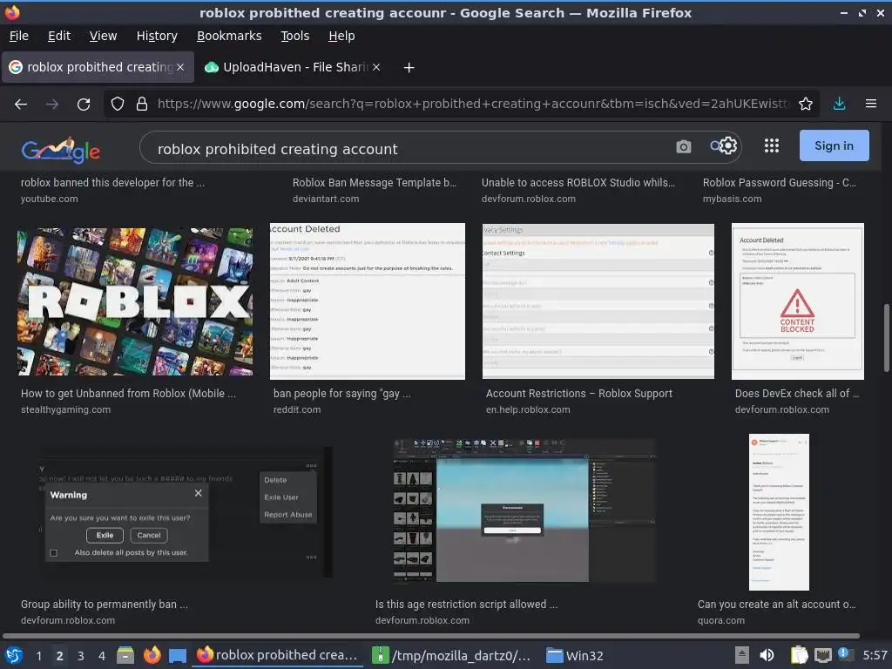Viewport: 892px width, 669px height.
Task: Open the update notifier tray icon
Action: [x=845, y=654]
